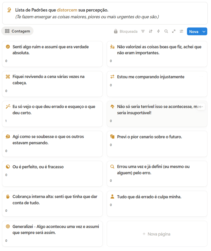Click the 'distorcem' highlighted word in the header
The image size is (211, 251).
[x=67, y=10]
